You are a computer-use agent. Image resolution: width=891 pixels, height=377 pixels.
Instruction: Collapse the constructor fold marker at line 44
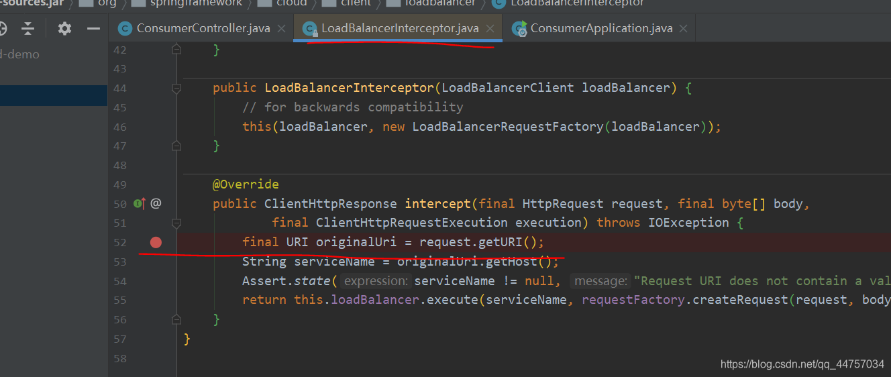point(176,88)
